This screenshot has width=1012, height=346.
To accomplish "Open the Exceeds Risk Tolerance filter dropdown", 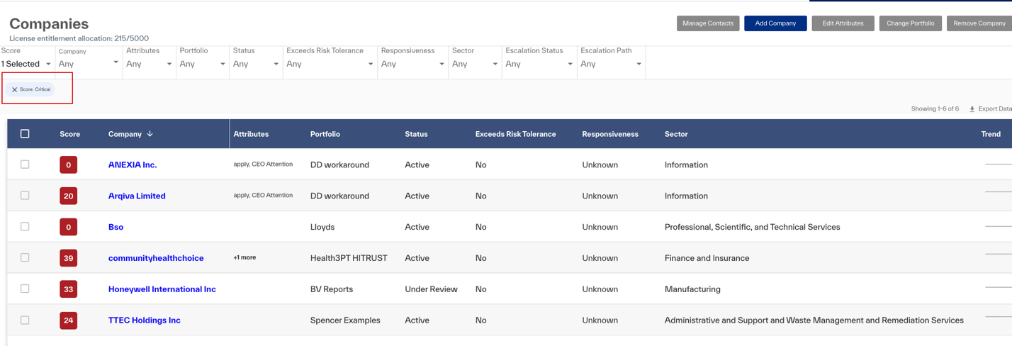I will click(x=330, y=65).
